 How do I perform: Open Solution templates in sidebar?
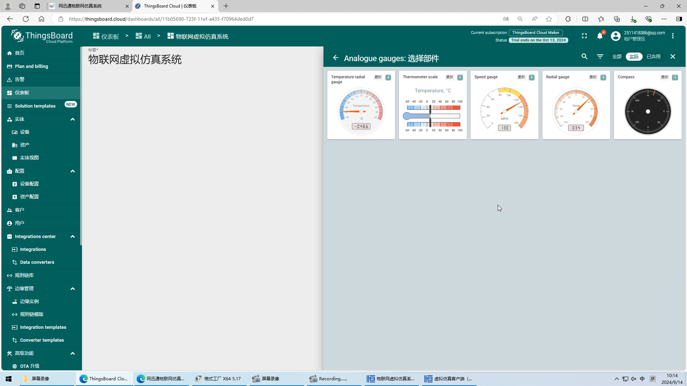tap(35, 106)
